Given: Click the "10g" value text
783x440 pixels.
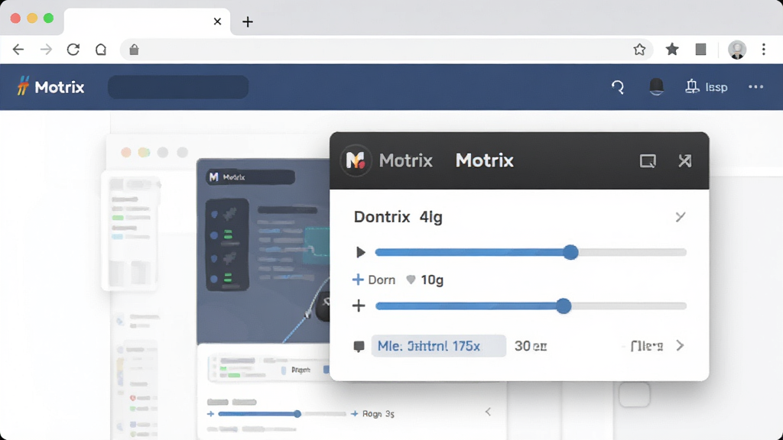Looking at the screenshot, I should click(x=433, y=280).
